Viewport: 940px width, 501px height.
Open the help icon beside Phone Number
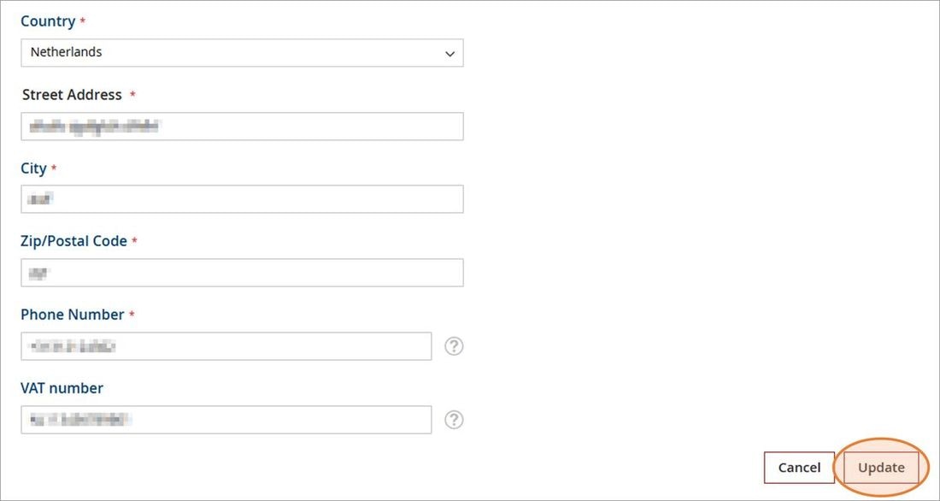454,346
